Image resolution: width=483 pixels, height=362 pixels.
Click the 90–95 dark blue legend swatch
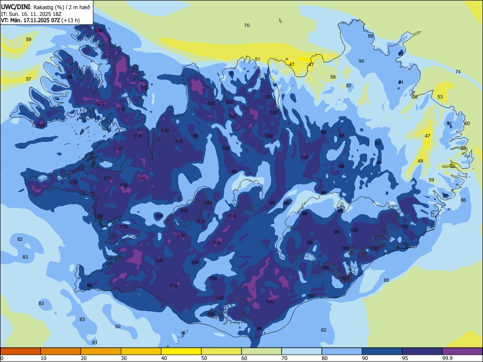point(382,351)
